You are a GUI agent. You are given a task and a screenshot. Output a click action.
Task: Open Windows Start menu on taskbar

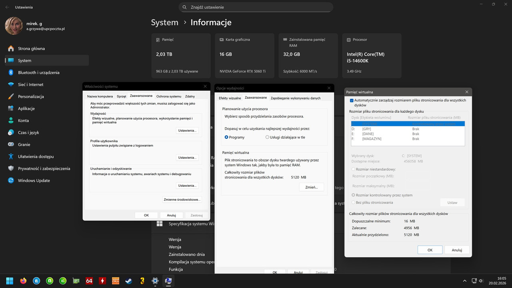point(10,281)
